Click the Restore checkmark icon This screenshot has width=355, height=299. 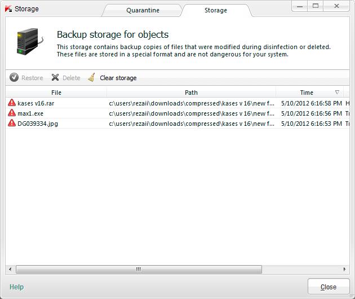pyautogui.click(x=14, y=77)
